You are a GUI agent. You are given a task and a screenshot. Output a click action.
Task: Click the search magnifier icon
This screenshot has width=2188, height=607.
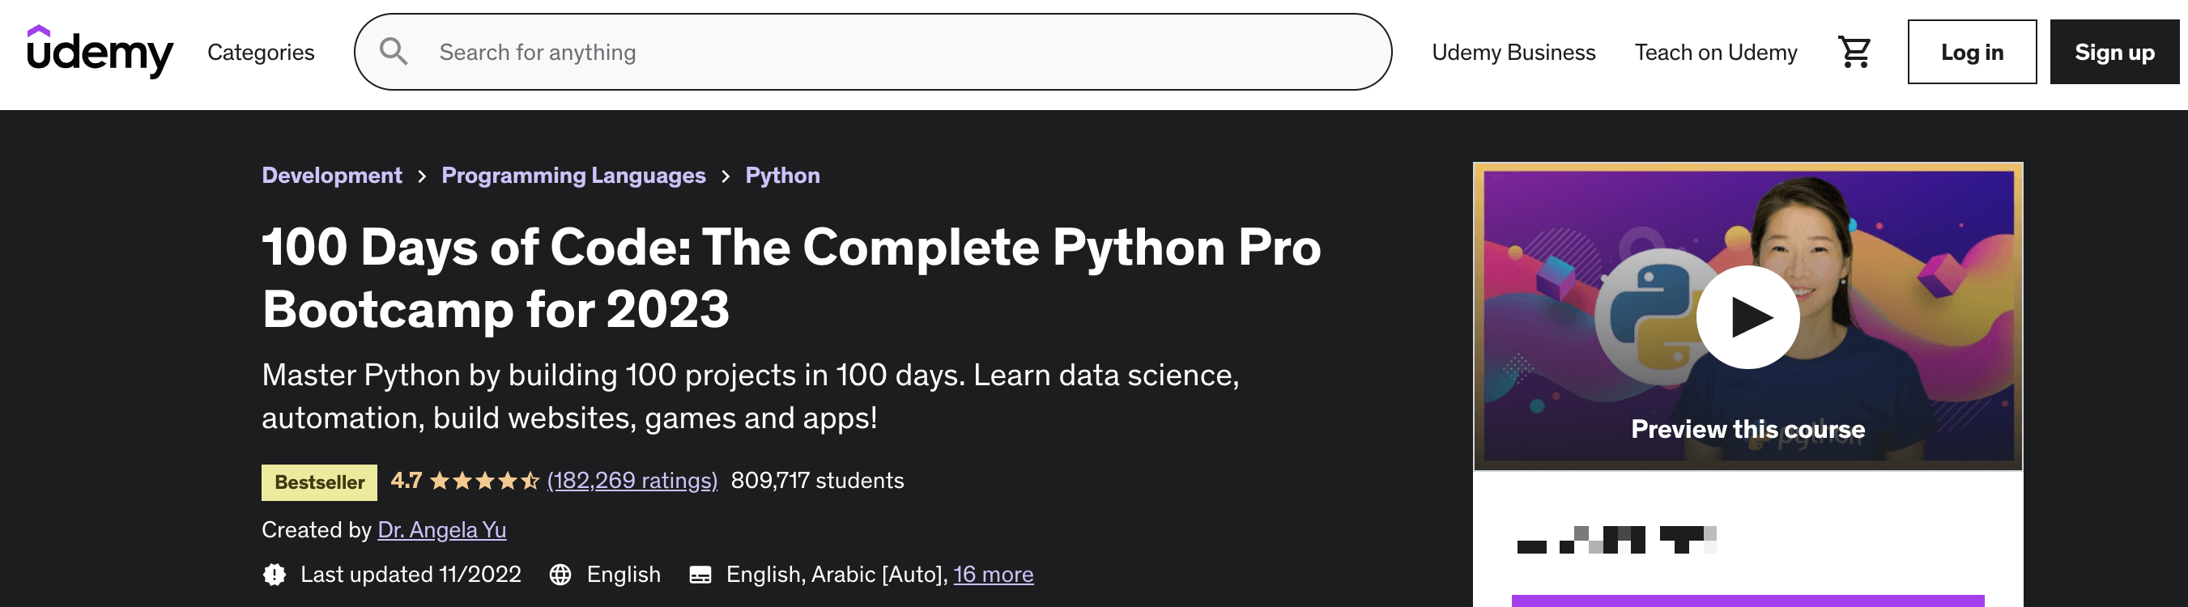tap(394, 52)
